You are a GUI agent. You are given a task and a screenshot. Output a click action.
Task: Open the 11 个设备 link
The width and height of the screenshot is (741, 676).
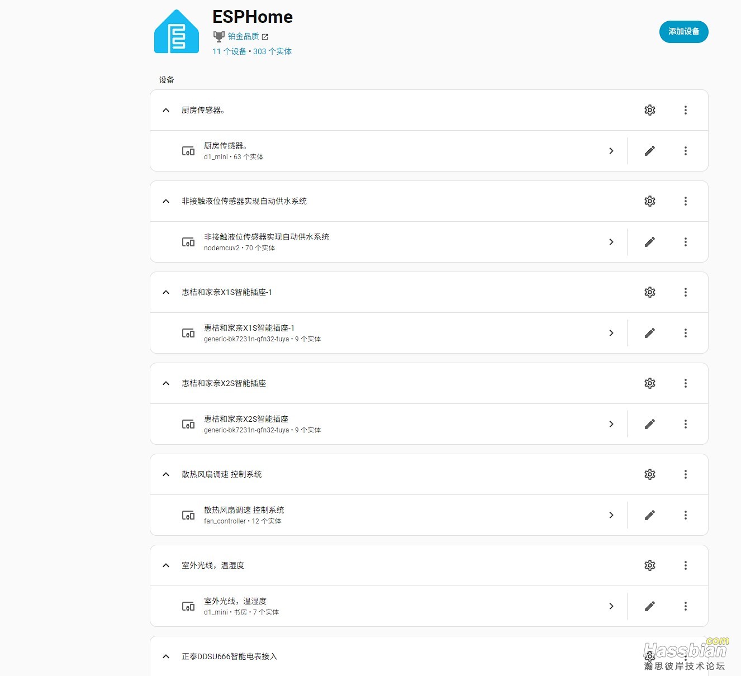pyautogui.click(x=229, y=51)
